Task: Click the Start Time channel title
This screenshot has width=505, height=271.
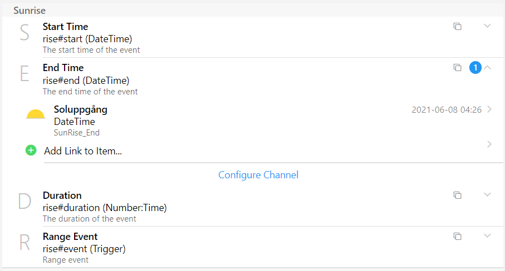Action: point(65,27)
